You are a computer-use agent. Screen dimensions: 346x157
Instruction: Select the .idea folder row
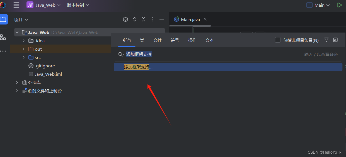click(x=61, y=41)
